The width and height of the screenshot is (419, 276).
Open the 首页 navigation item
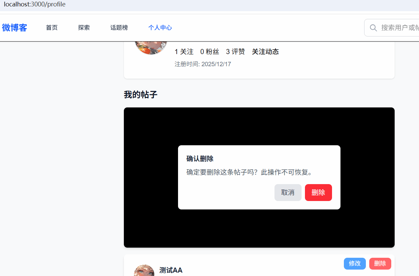click(x=52, y=28)
